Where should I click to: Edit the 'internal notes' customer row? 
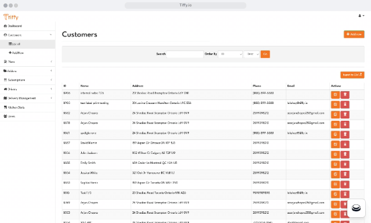pyautogui.click(x=335, y=95)
